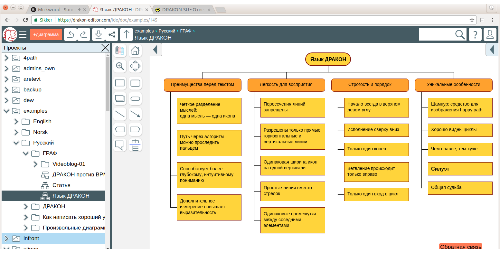Click the Русский breadcrumb link

coord(167,31)
